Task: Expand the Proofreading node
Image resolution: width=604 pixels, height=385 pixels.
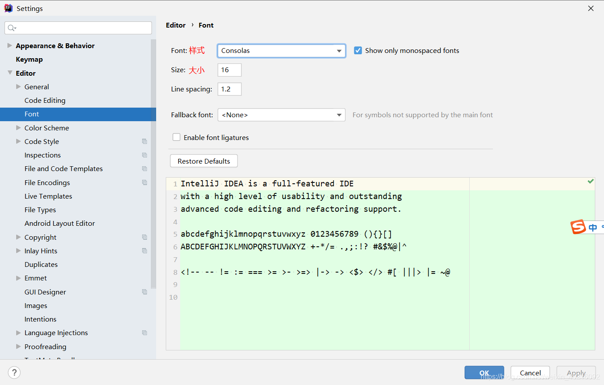Action: [18, 346]
